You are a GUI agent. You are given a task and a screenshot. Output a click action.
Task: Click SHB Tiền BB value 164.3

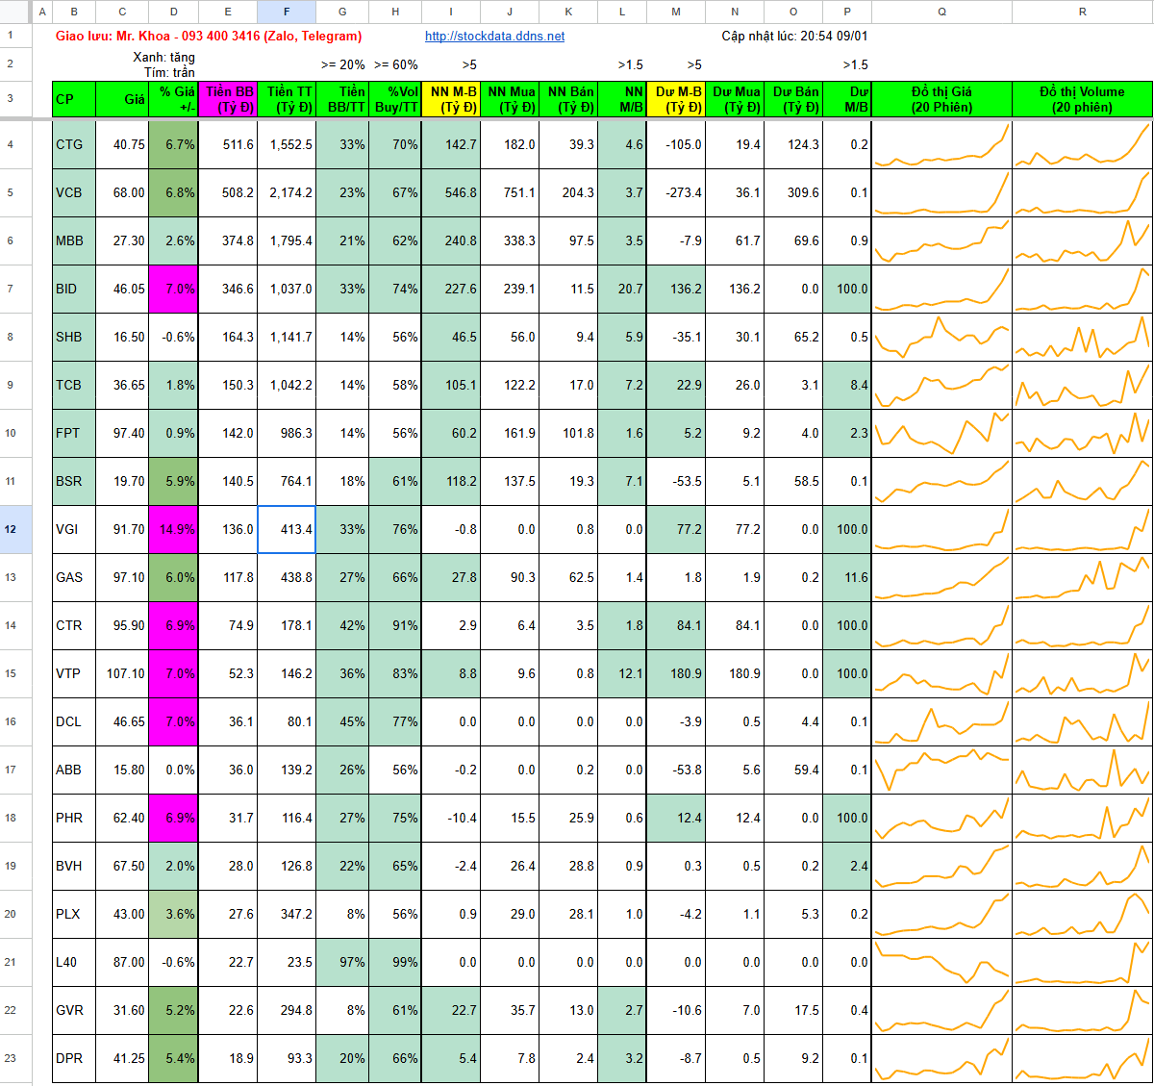pos(228,337)
